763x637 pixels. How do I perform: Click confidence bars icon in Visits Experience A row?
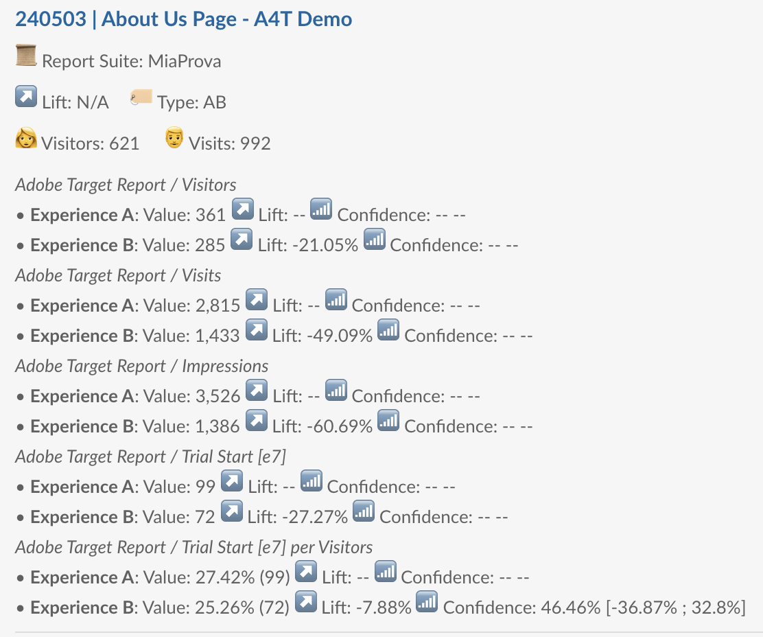pos(336,300)
